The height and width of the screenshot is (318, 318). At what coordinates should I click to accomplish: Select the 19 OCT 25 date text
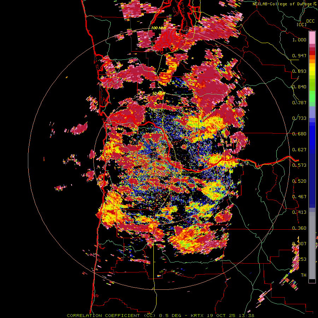point(221,316)
